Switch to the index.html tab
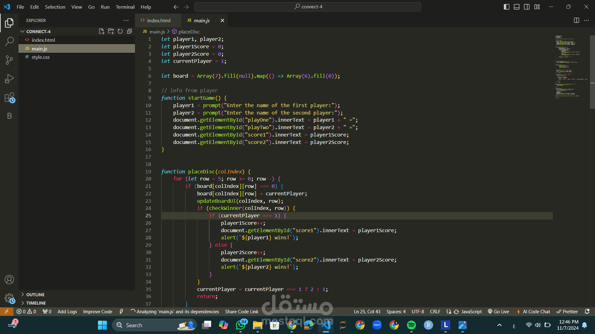 (158, 20)
